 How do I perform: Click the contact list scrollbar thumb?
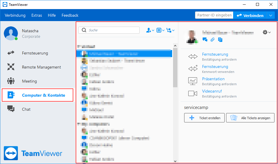(x=175, y=68)
